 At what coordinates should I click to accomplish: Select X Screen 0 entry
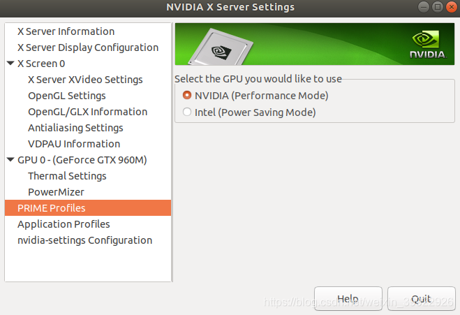pos(41,64)
